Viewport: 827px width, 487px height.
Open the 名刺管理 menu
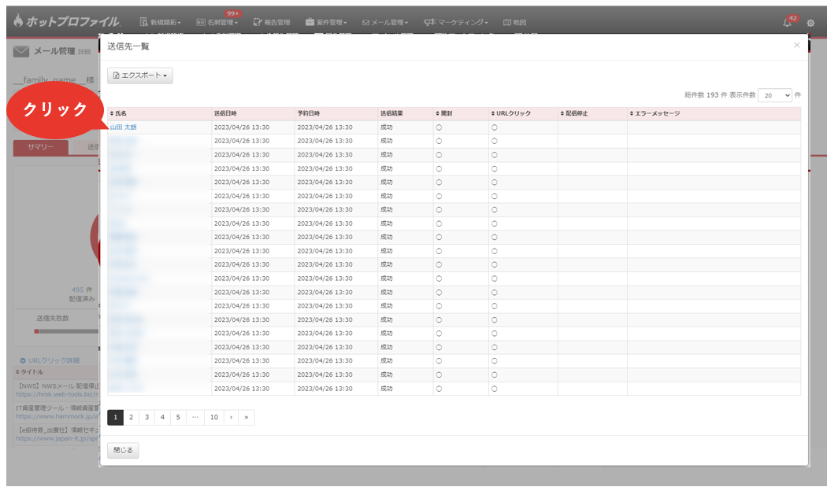(217, 22)
